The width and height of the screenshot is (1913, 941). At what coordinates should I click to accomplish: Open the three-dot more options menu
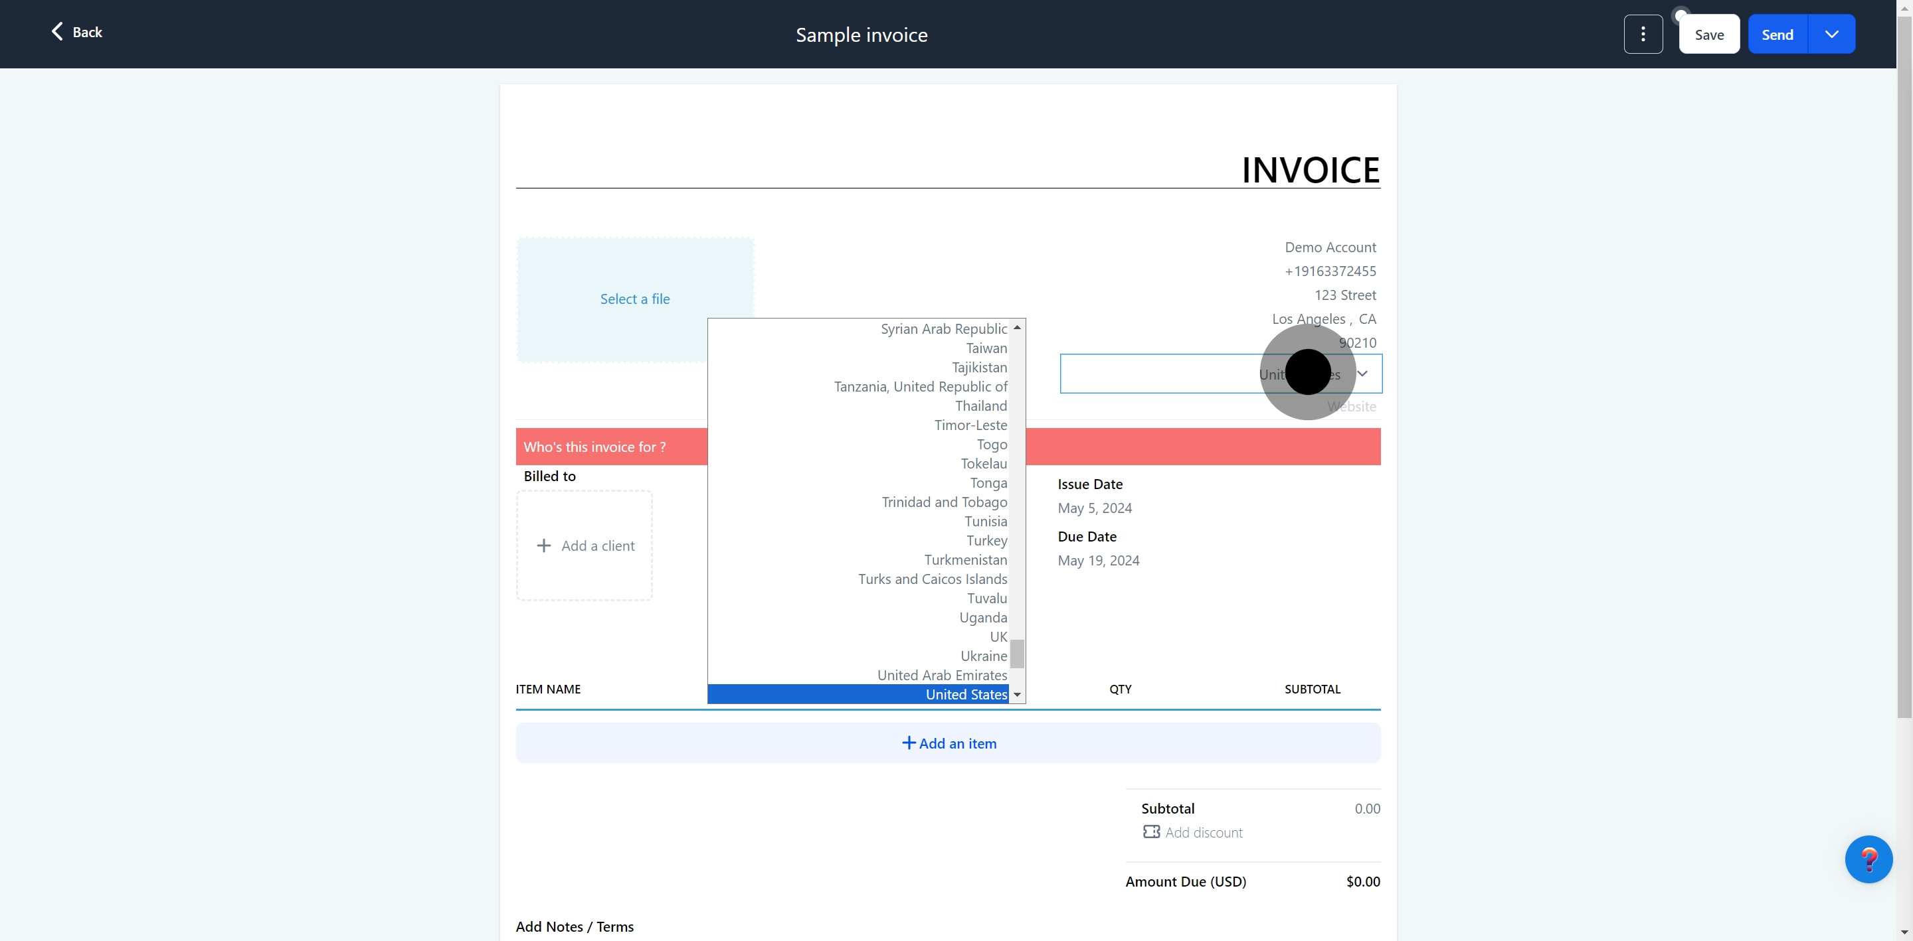pyautogui.click(x=1643, y=34)
